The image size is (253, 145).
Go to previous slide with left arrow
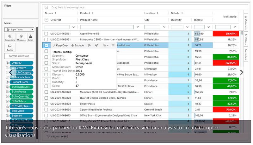point(11,72)
